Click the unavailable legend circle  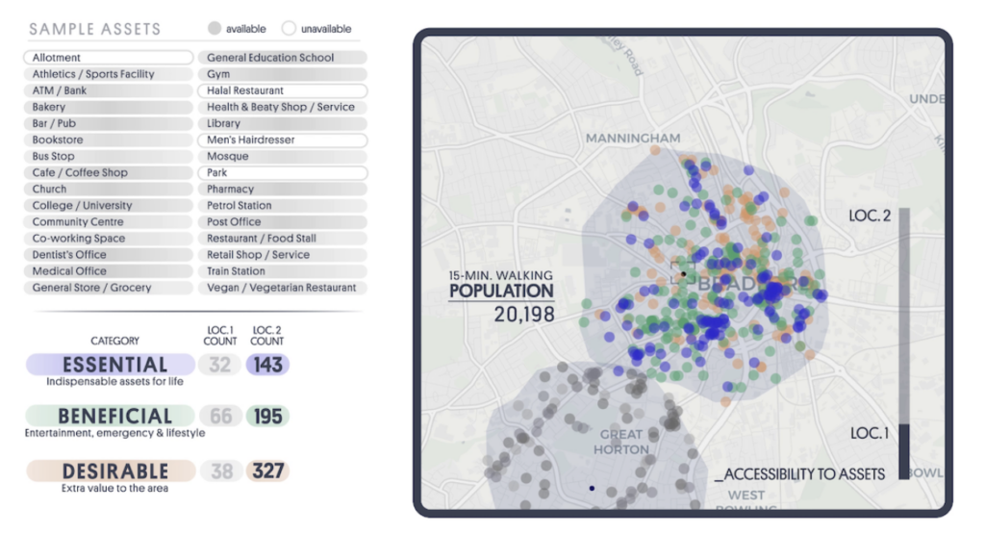coord(289,29)
